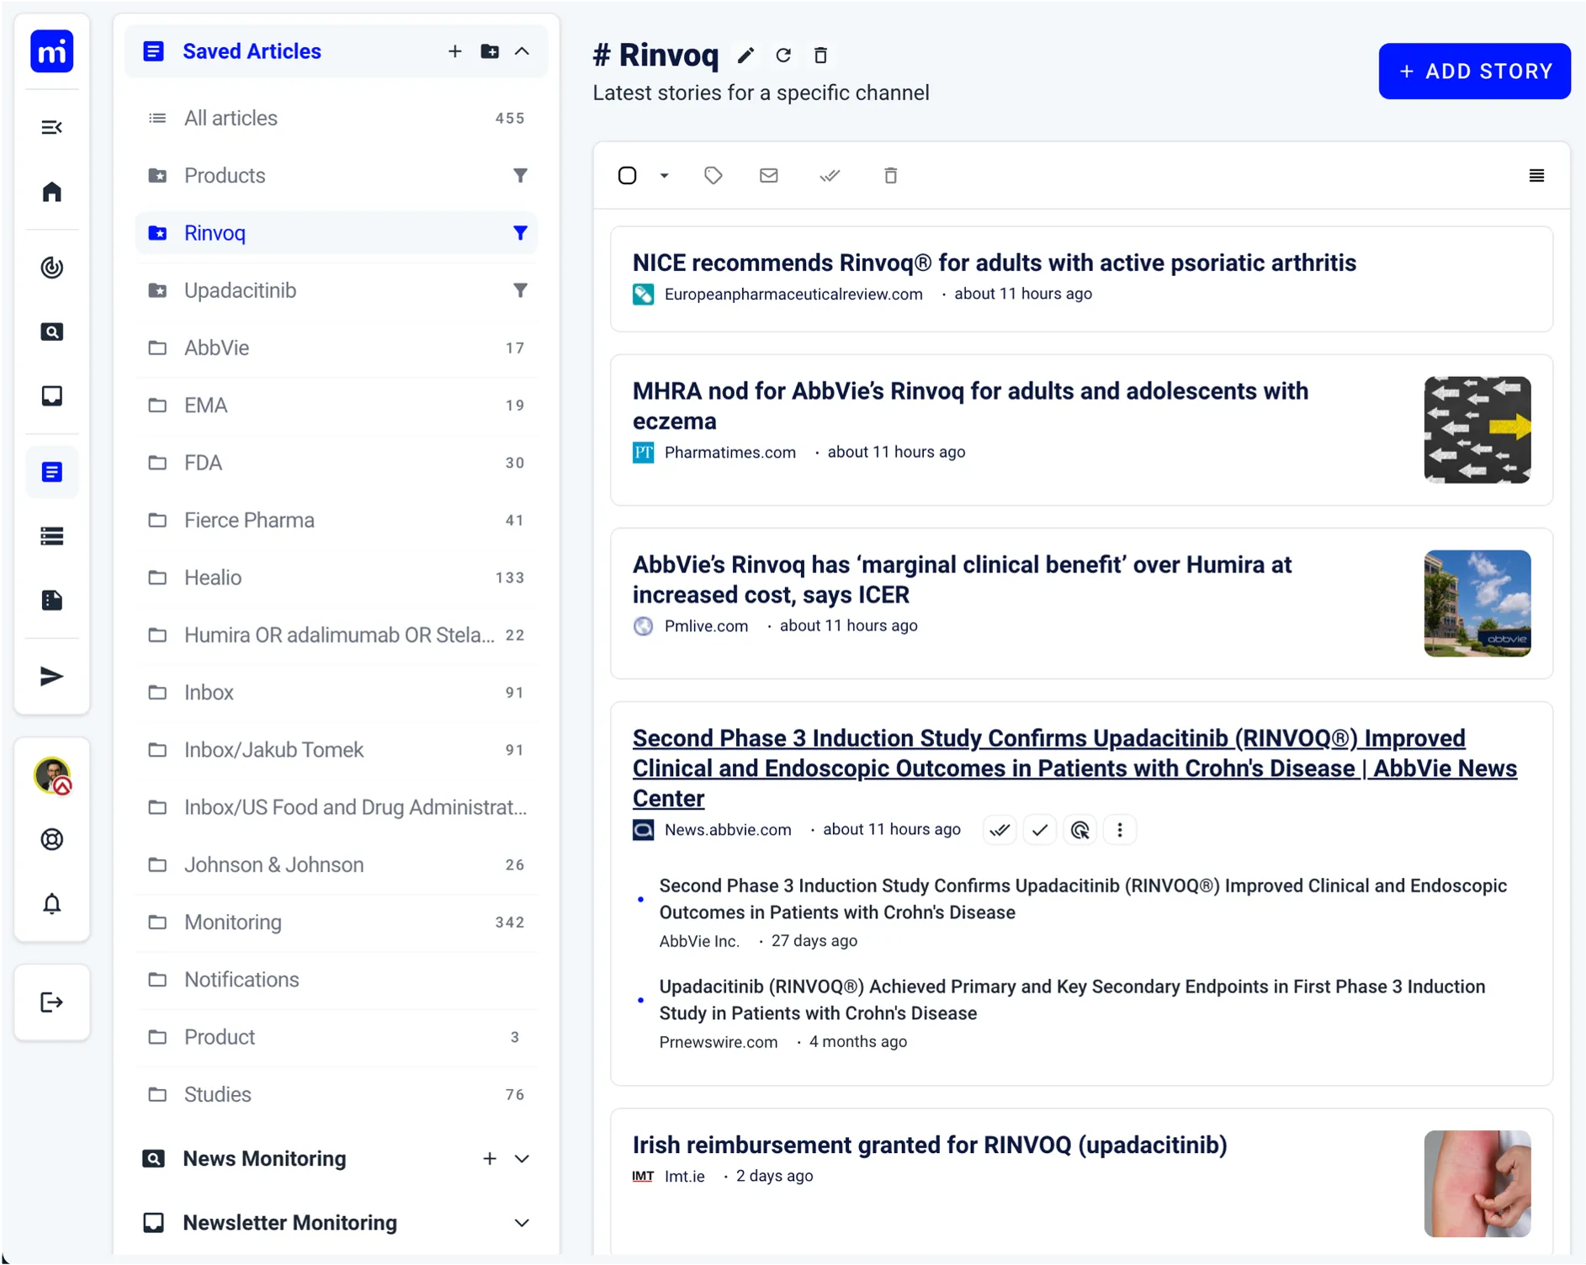Open the Notifications folder

pos(337,980)
